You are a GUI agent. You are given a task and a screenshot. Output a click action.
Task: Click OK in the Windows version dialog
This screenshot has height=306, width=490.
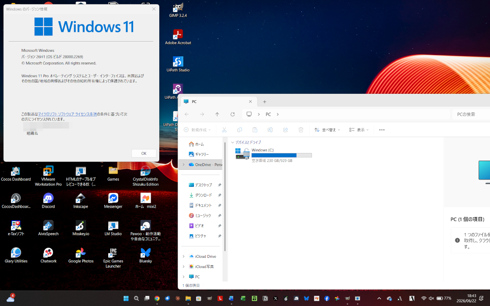coord(144,153)
